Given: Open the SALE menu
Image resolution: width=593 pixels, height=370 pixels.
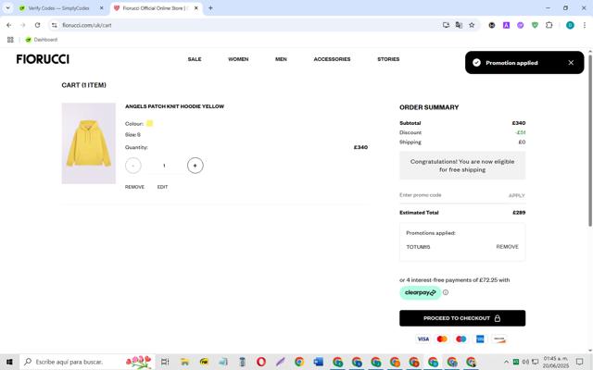Looking at the screenshot, I should tap(195, 59).
